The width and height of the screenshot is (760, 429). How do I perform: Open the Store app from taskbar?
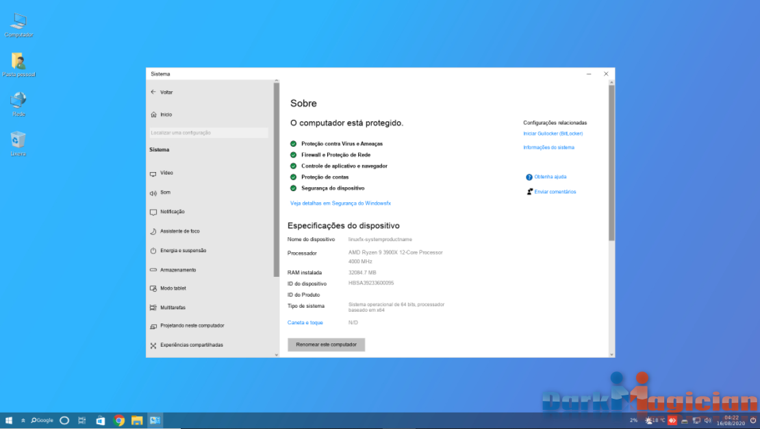tap(101, 421)
